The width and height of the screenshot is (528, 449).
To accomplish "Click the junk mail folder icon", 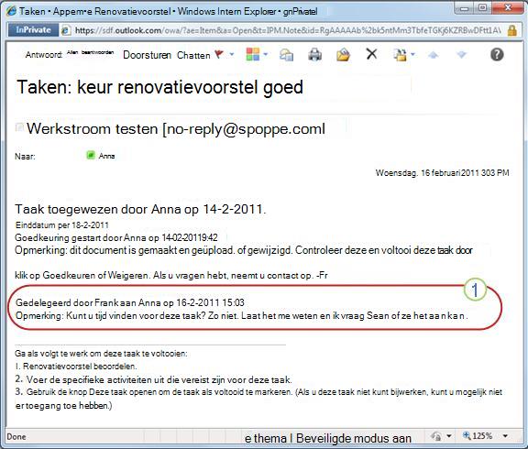I will tap(400, 55).
